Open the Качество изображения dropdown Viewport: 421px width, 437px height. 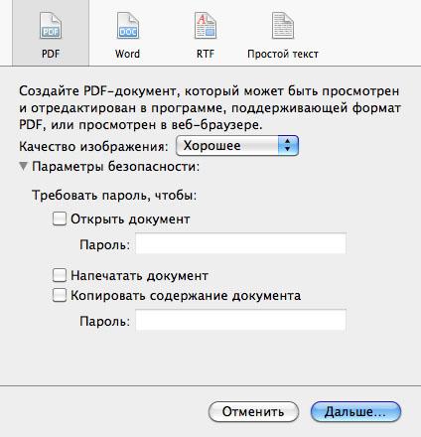coord(237,146)
